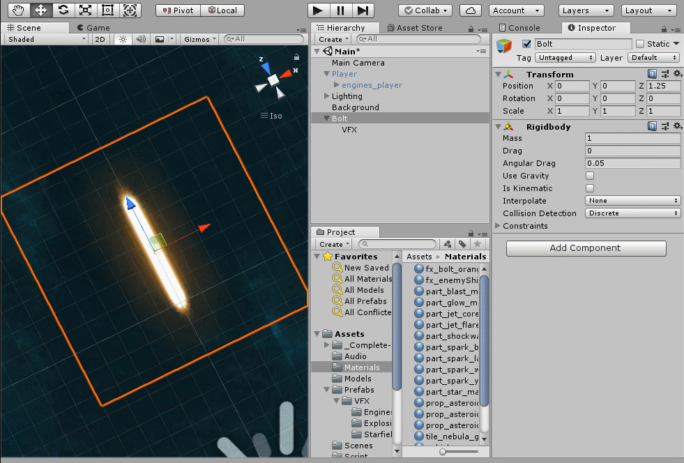Select the Scale tool

coord(86,10)
